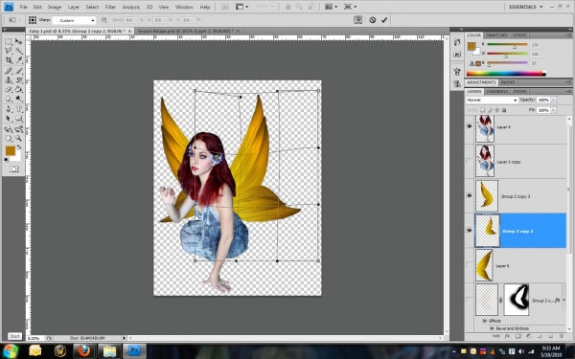575x359 pixels.
Task: Select the Healing Brush tool
Action: point(9,71)
